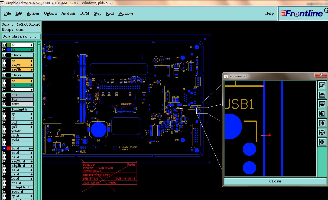The height and width of the screenshot is (200, 328).
Task: Close Popview with title bar X
Action: 321,75
